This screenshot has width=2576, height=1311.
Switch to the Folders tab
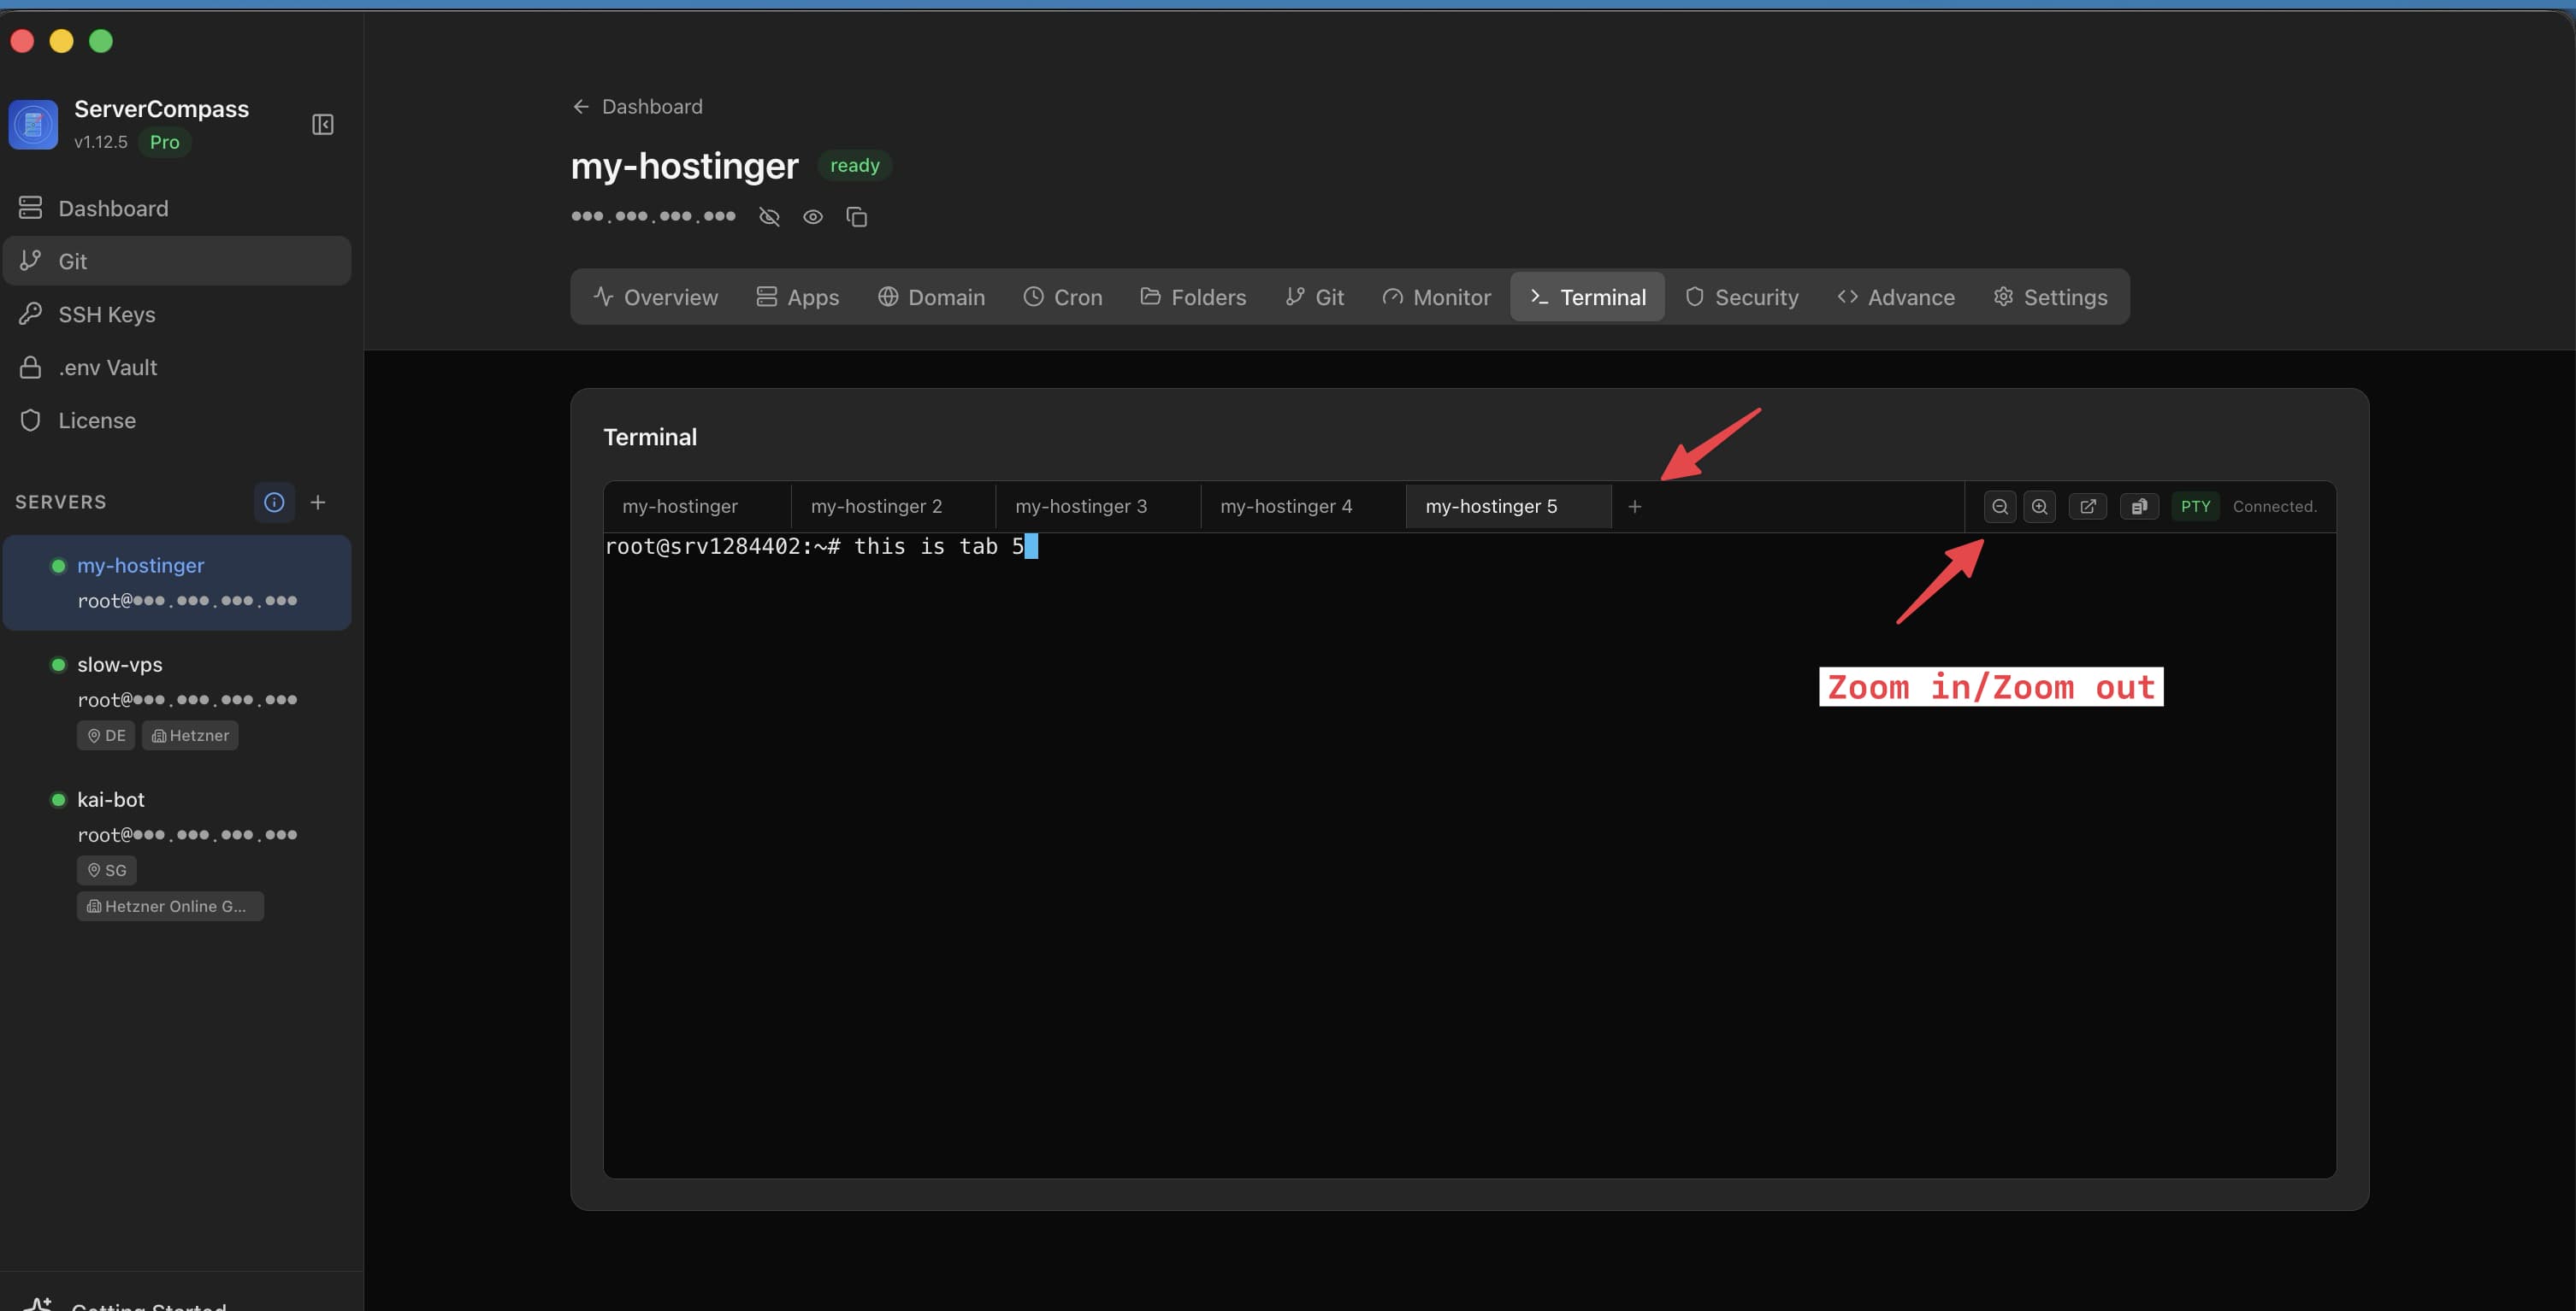(1193, 297)
